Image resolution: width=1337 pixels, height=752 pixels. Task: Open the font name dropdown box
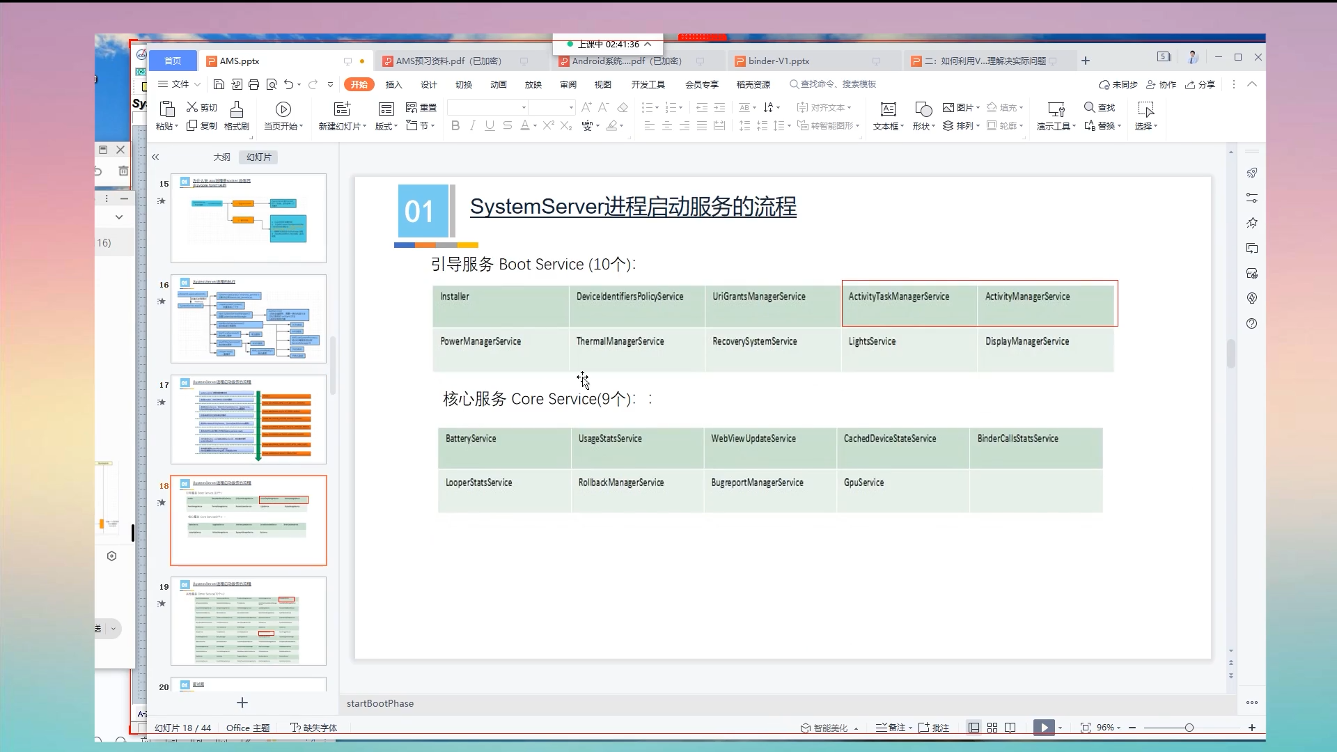[x=524, y=107]
